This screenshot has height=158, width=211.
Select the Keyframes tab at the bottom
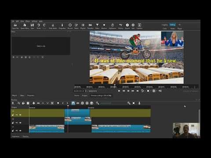click(x=16, y=136)
